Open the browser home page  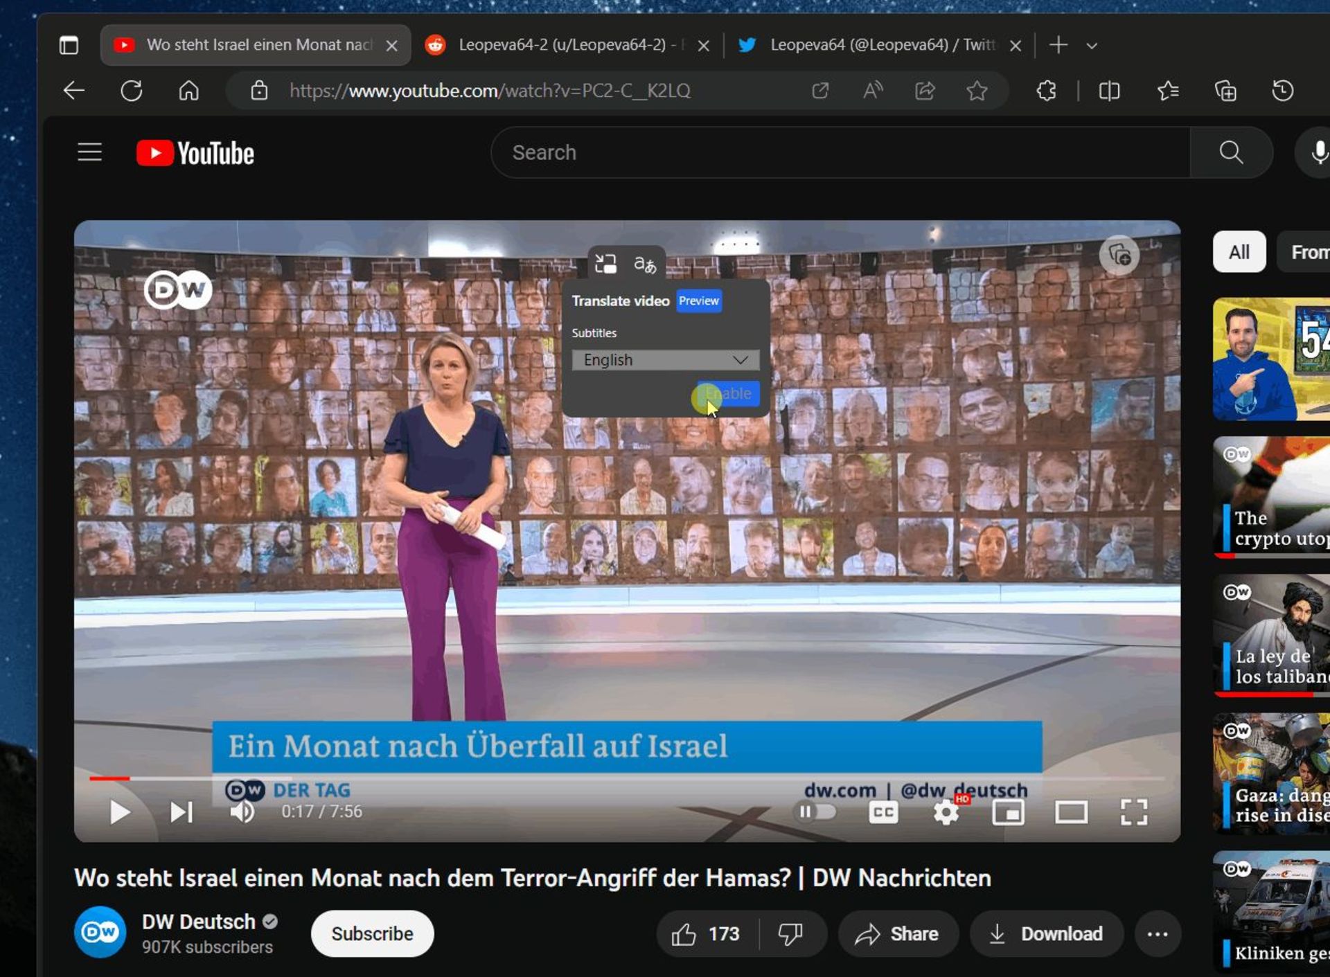[x=188, y=91]
